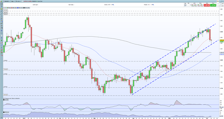
Task: Select the ellipse shape drawing tool
Action: 2,43
